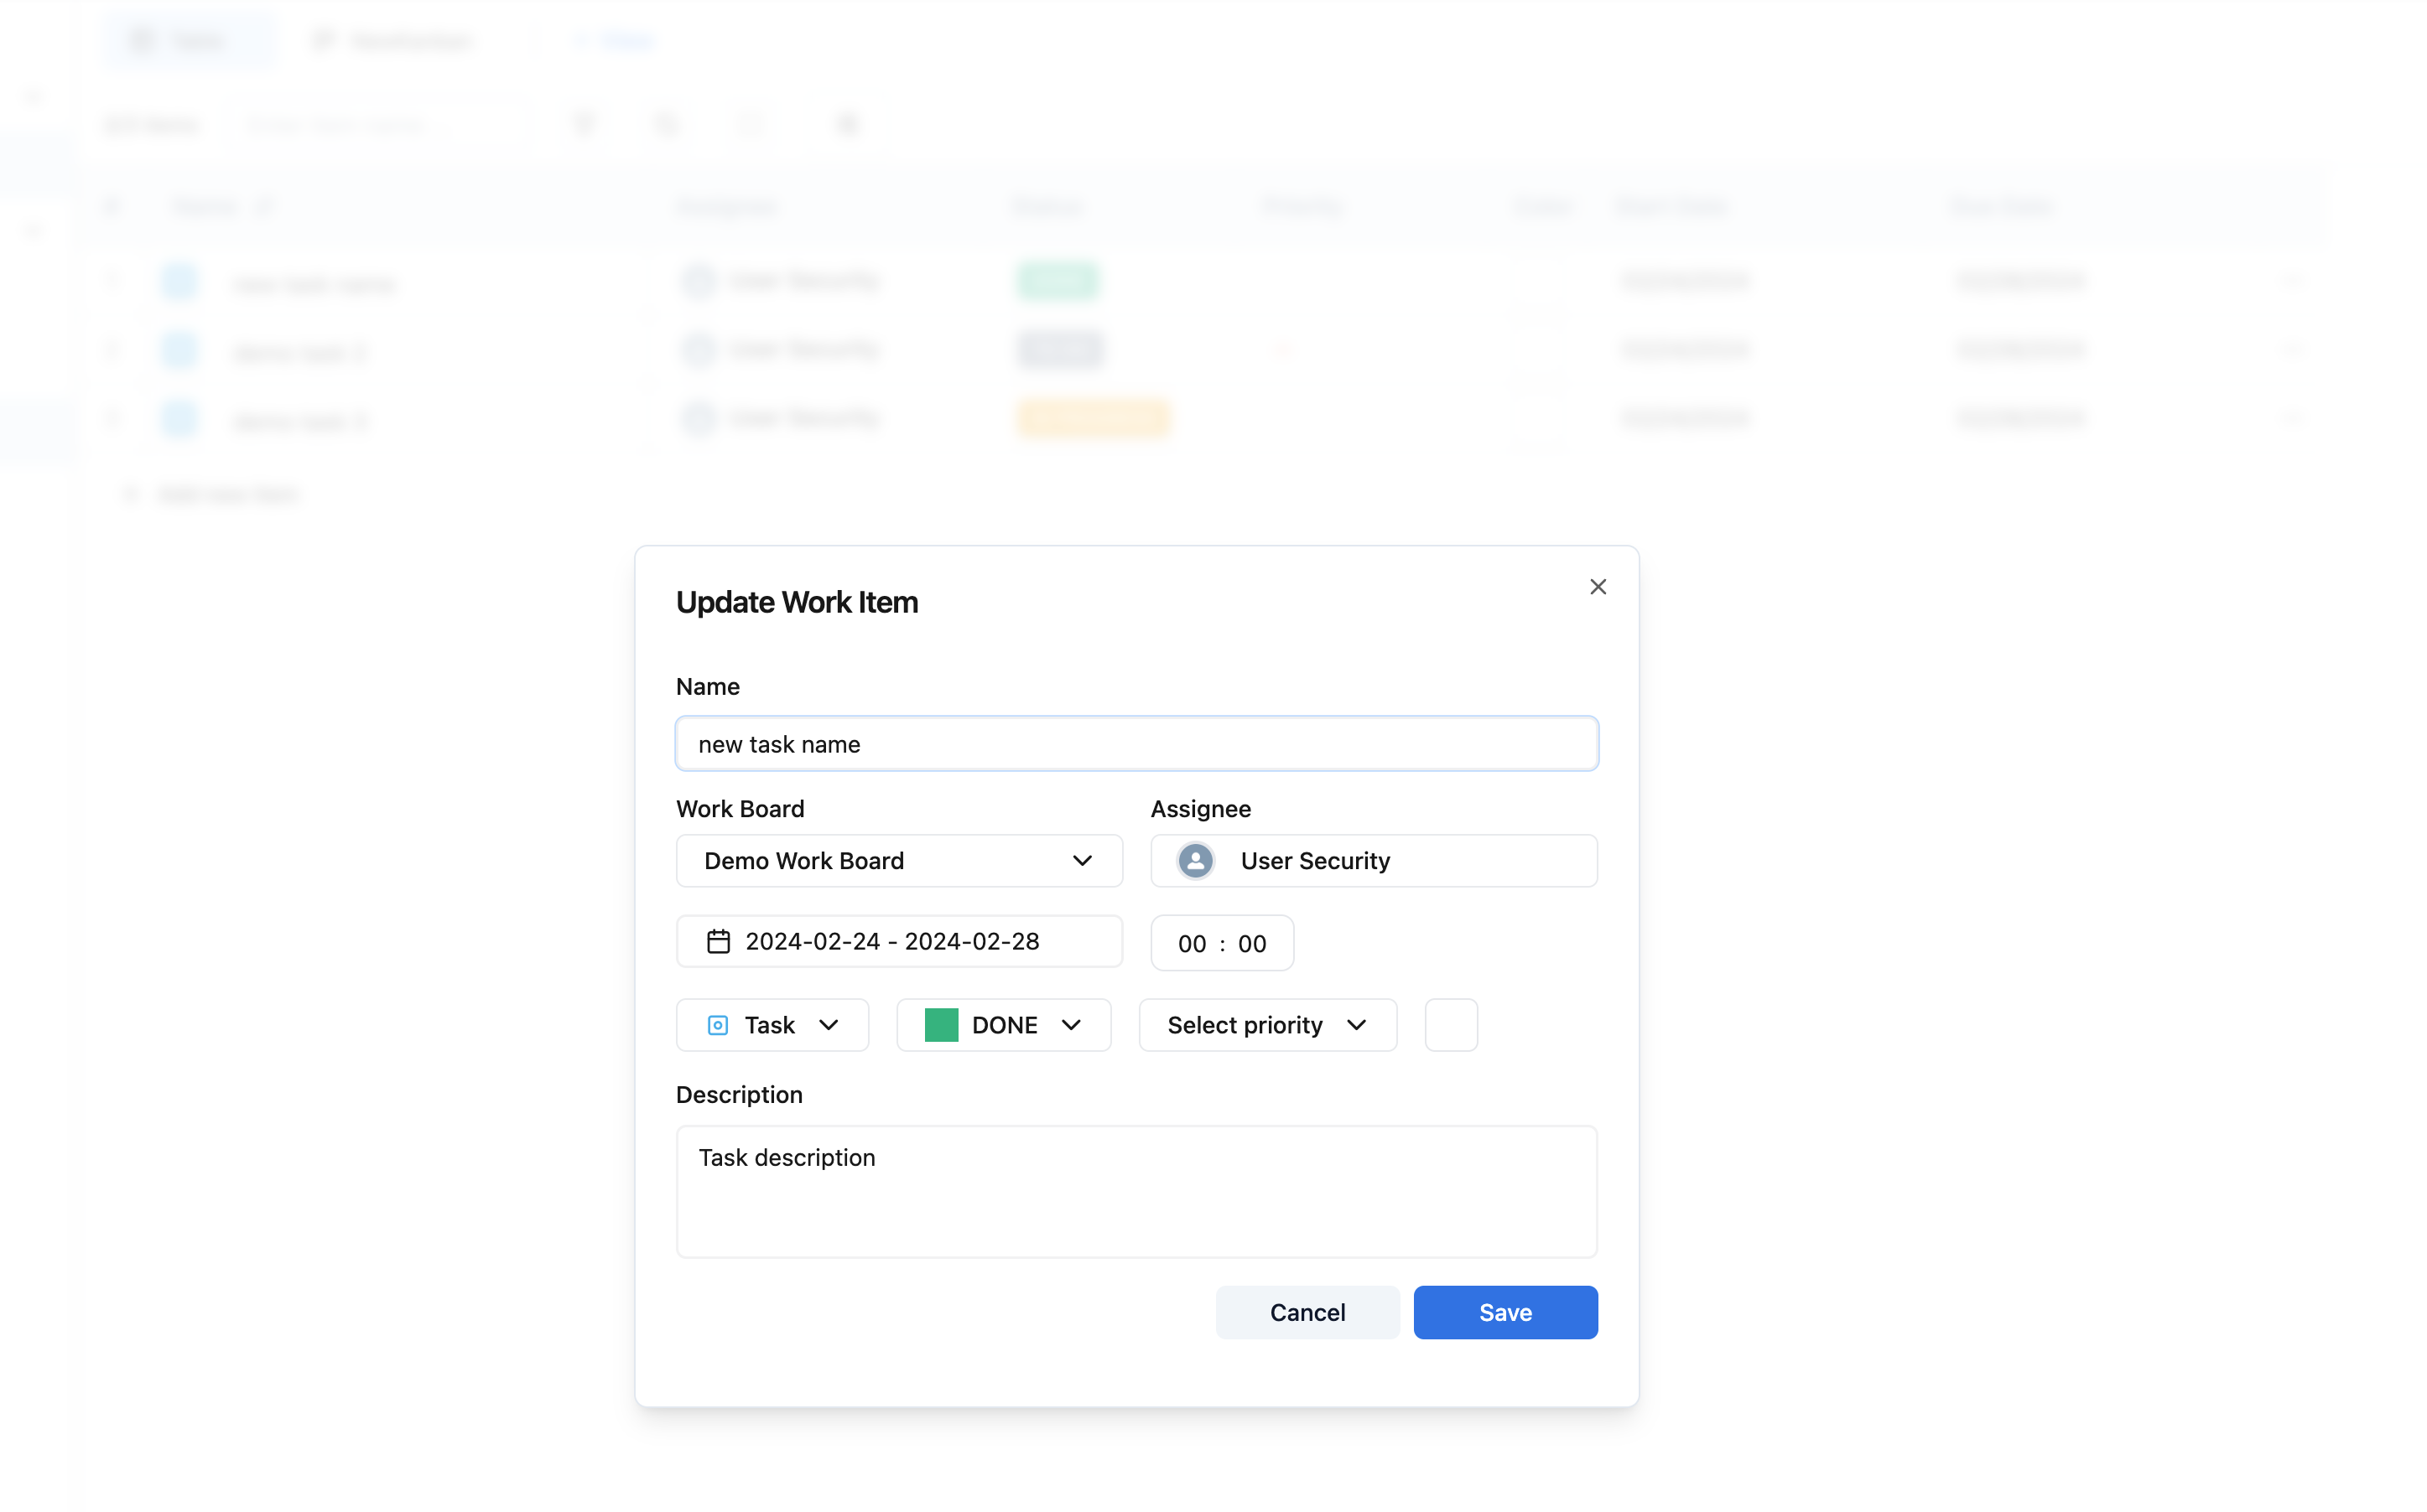Screen dimensions: 2427x1512
Task: Click the blue Task type icon
Action: 717,1025
